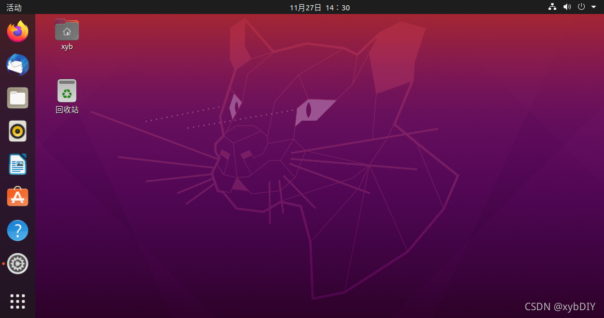Image resolution: width=604 pixels, height=318 pixels.
Task: Open Ubuntu Software store
Action: pos(18,197)
